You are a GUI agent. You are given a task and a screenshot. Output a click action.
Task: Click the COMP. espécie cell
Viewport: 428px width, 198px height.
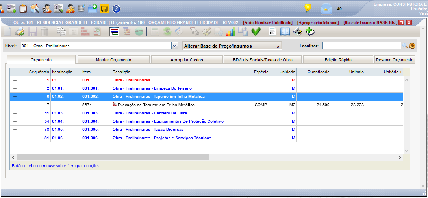pos(261,105)
